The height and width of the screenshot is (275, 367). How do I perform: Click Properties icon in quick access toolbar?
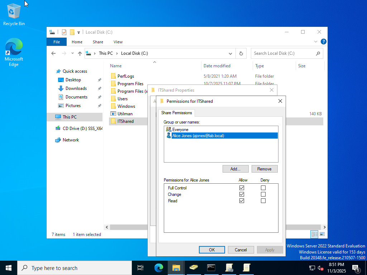coord(64,32)
